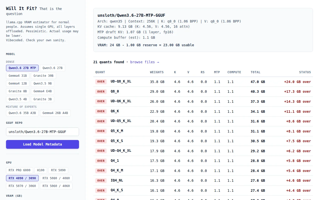Click the STATUS column header

(305, 72)
